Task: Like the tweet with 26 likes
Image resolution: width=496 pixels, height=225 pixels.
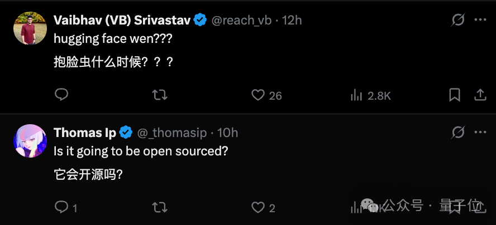Action: tap(258, 95)
